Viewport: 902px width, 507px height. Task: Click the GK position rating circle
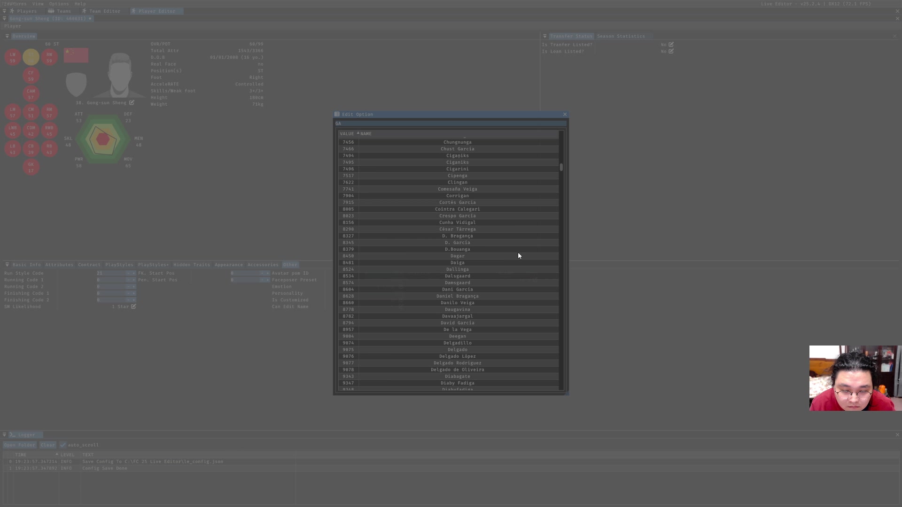tap(31, 167)
